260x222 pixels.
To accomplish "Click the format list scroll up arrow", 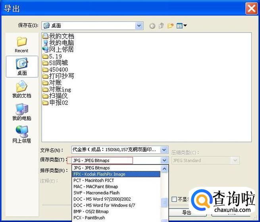I will [164, 169].
